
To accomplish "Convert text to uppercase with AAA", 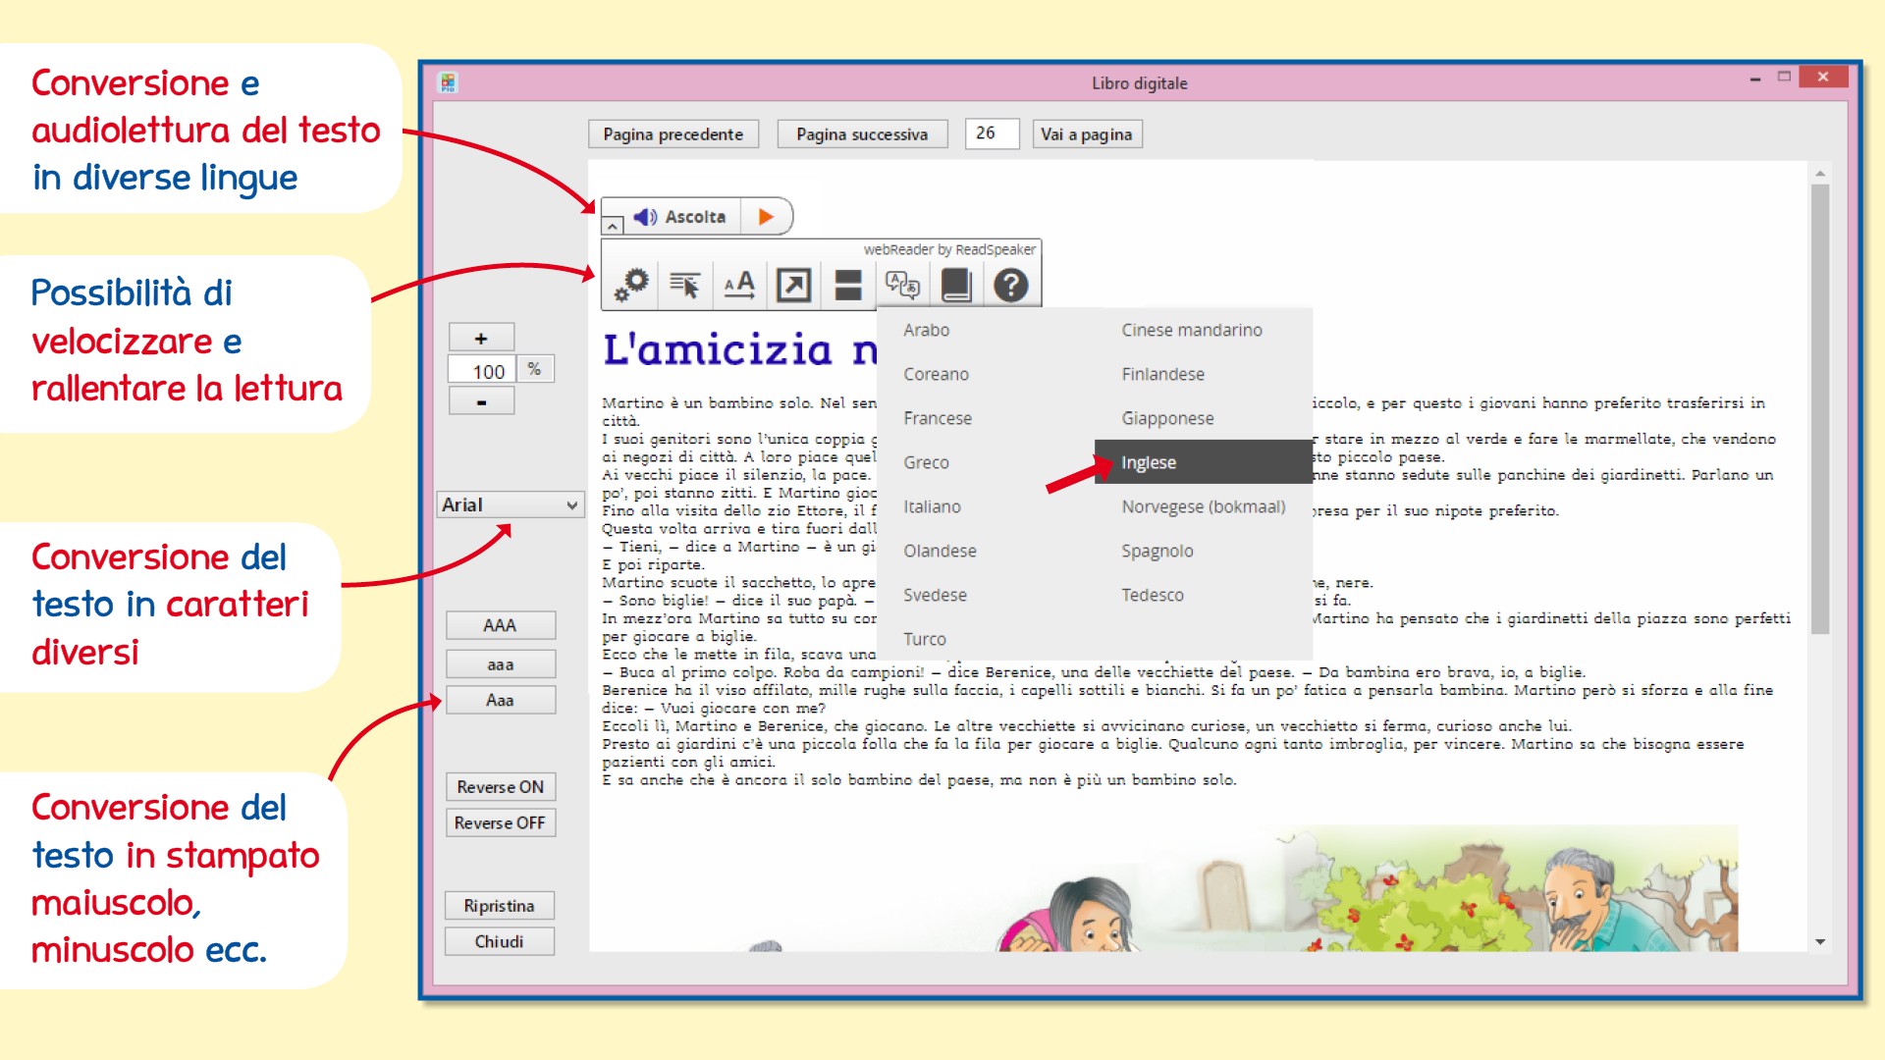I will pyautogui.click(x=500, y=625).
